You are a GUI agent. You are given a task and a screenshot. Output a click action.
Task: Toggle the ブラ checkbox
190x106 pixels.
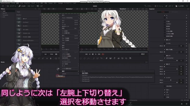click(x=164, y=92)
